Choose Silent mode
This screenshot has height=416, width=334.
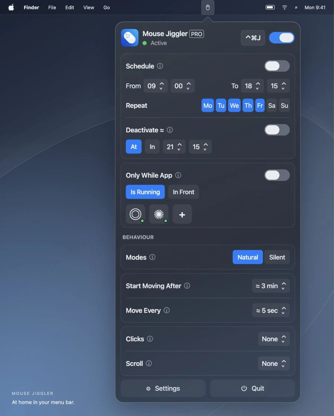[277, 257]
